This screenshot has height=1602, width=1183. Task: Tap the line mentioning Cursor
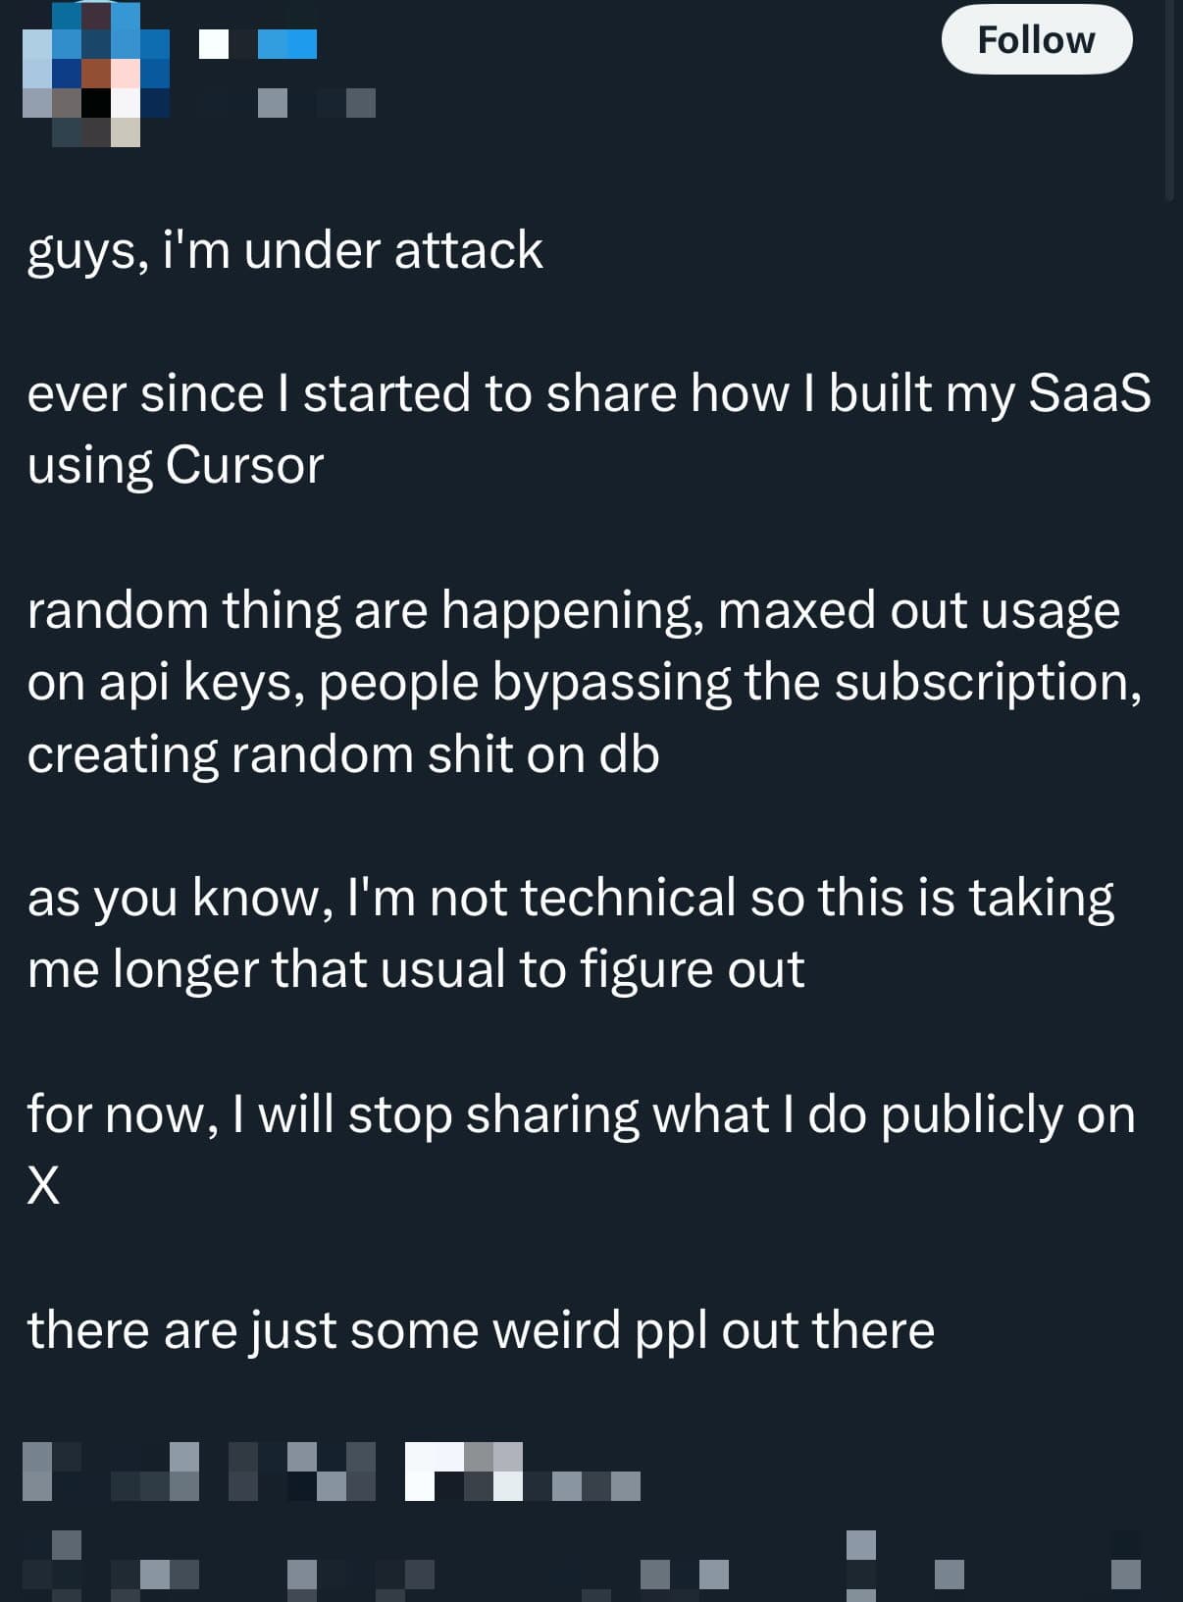177,464
